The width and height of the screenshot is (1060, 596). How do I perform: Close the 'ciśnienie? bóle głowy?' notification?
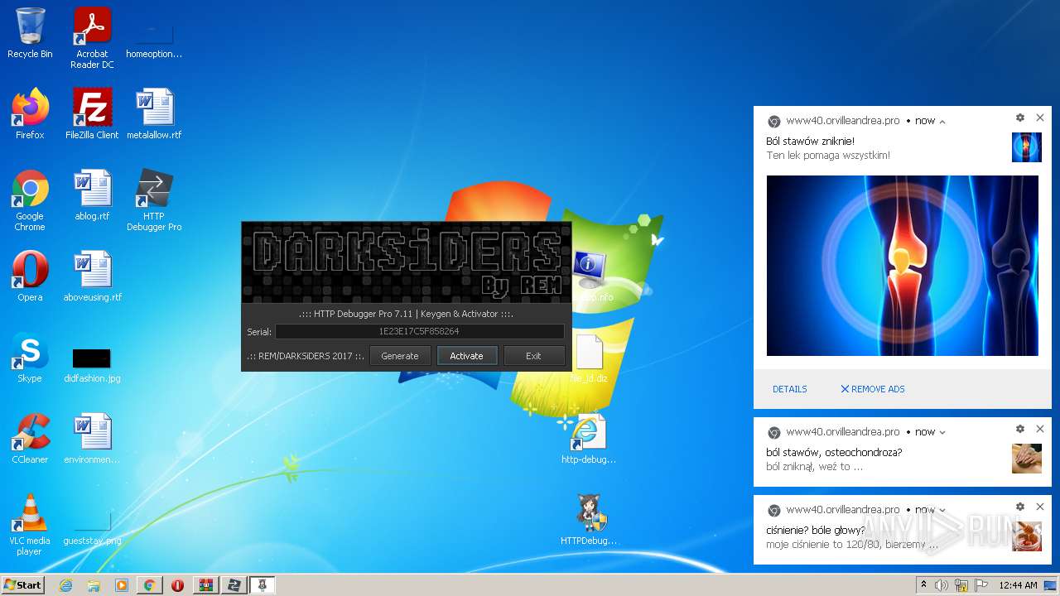pyautogui.click(x=1040, y=507)
